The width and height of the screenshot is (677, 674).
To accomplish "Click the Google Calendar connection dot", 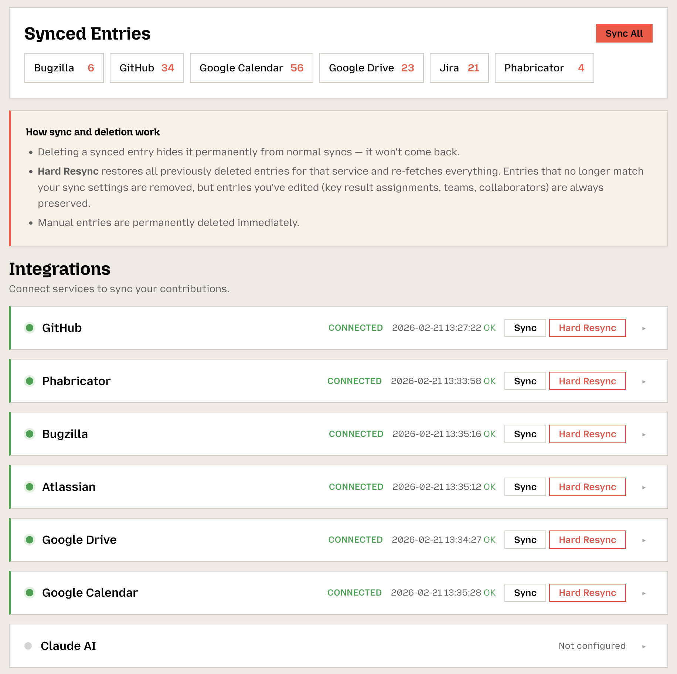I will [30, 593].
